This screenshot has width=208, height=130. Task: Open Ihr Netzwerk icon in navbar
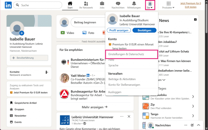[86, 4]
